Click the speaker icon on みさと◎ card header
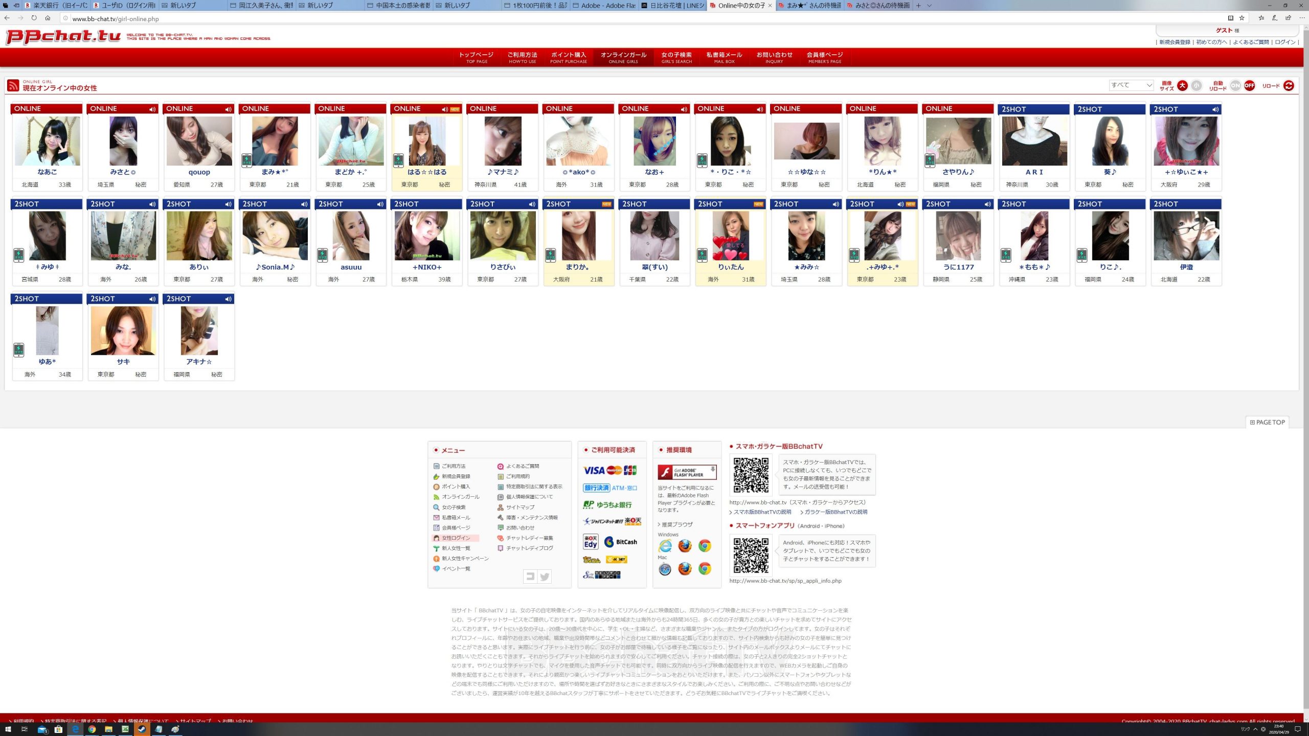 tap(152, 109)
